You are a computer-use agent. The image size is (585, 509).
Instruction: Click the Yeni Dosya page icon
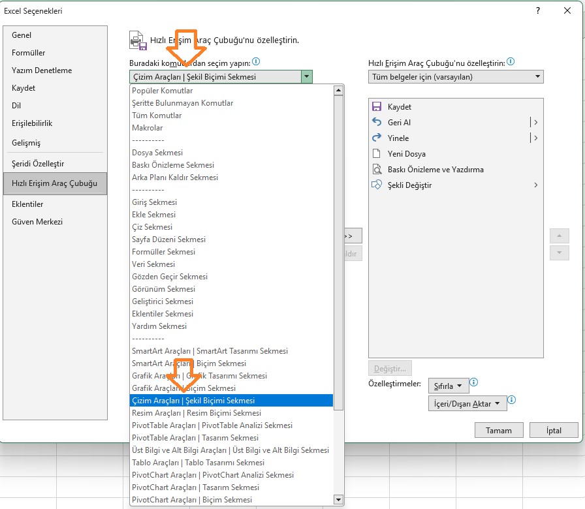coord(377,153)
